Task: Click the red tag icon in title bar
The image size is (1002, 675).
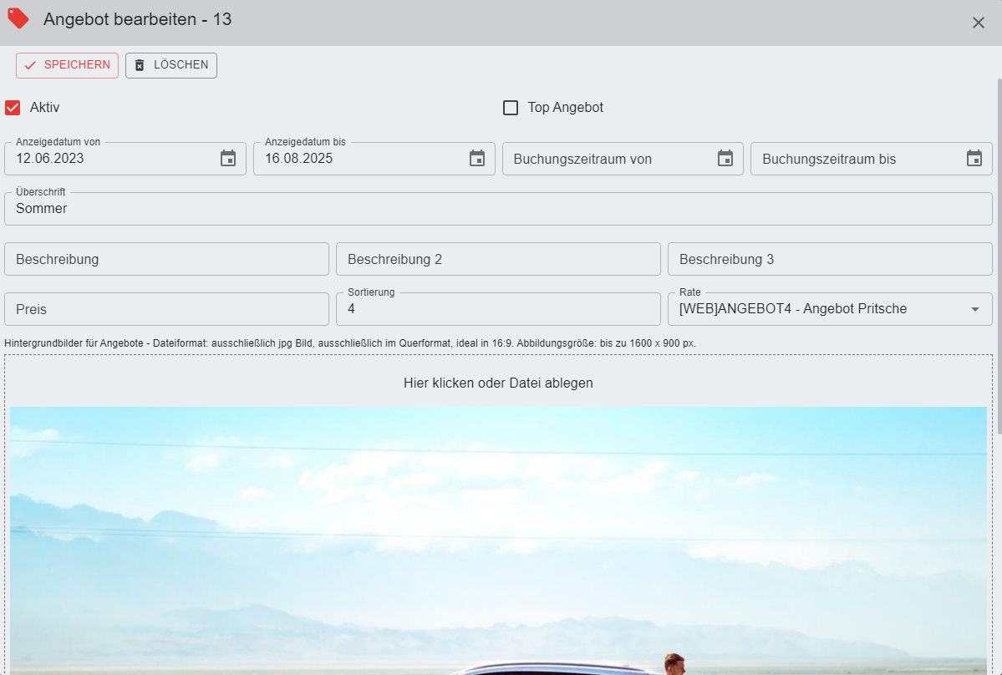Action: pos(18,19)
